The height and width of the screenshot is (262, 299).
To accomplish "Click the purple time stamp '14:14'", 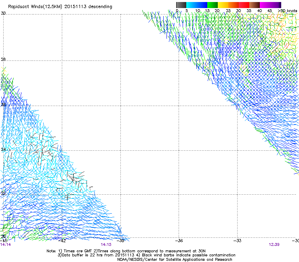I will 6,245.
